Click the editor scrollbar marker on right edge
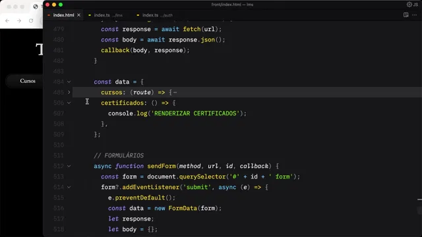The image size is (422, 237). pos(419,199)
